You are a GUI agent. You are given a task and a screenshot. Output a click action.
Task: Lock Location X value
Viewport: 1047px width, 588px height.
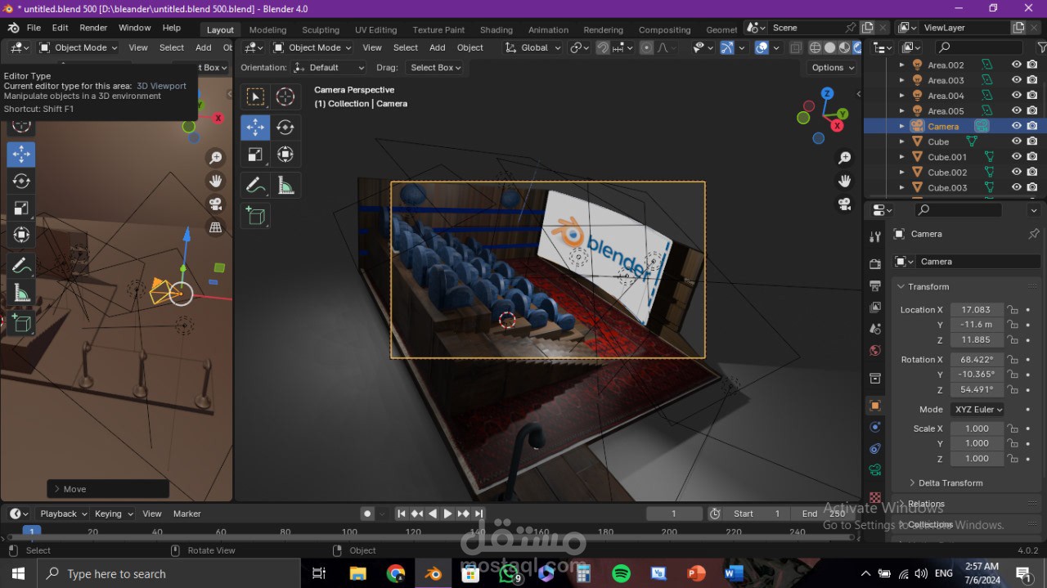[x=1013, y=310]
